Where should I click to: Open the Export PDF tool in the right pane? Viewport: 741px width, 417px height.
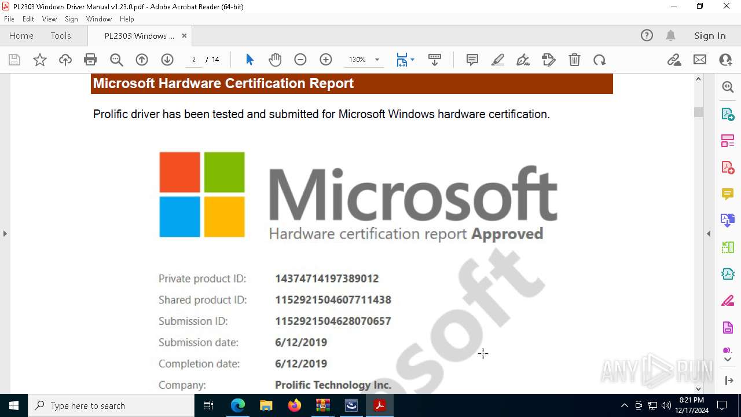pos(728,114)
